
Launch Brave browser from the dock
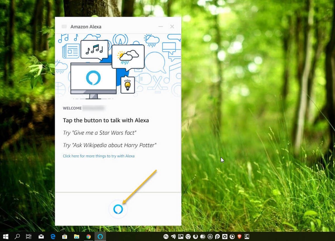pos(239,237)
